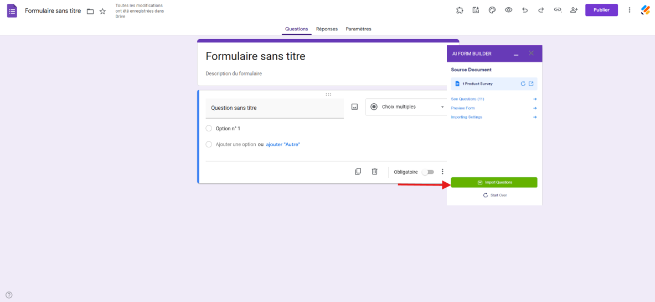This screenshot has height=302, width=655.
Task: Delete the question with trash icon
Action: (375, 172)
